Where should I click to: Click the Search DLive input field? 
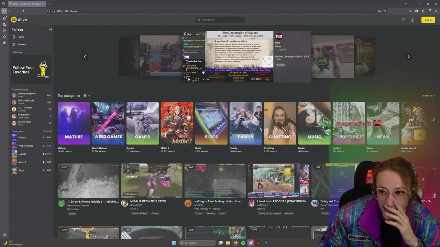pos(220,20)
